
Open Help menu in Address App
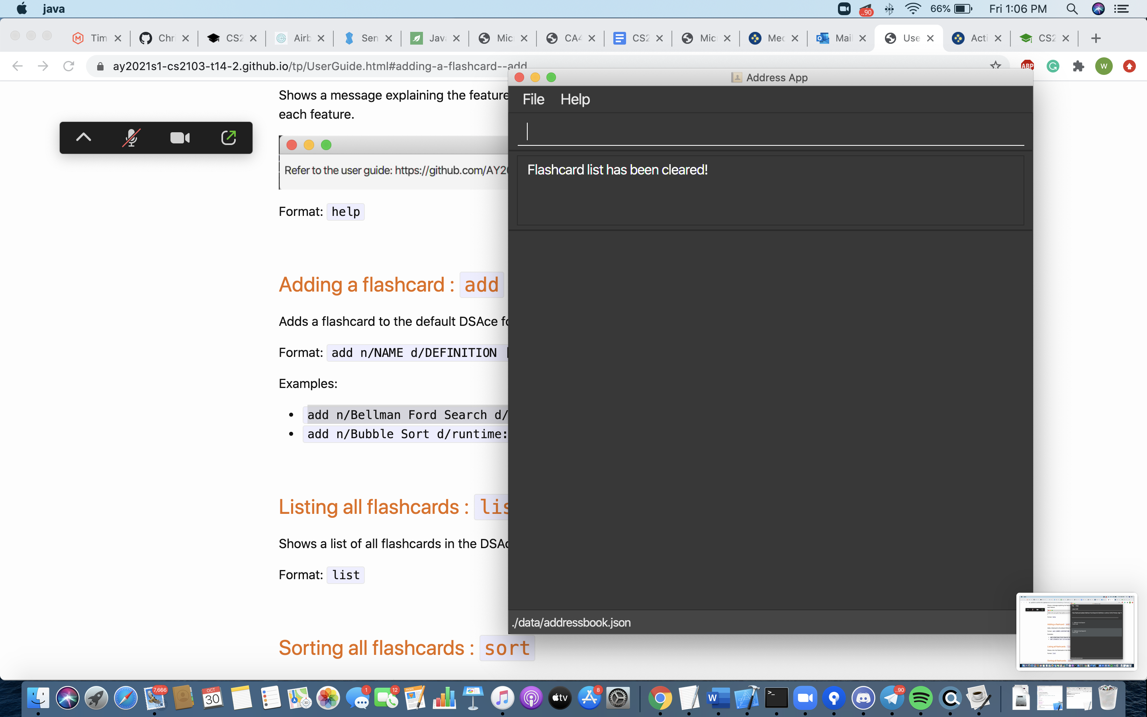[575, 99]
